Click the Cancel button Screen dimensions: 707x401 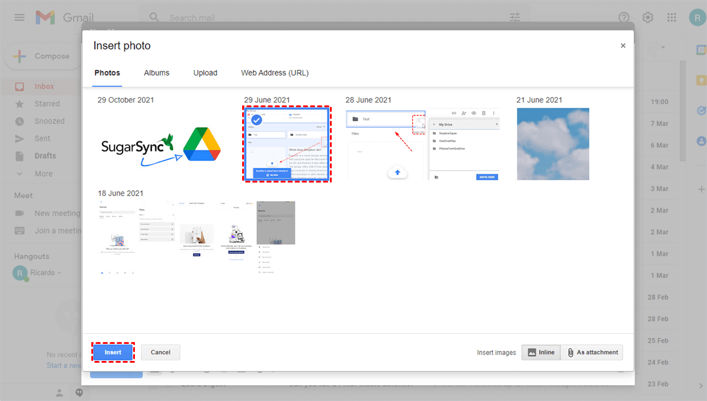[x=160, y=352]
